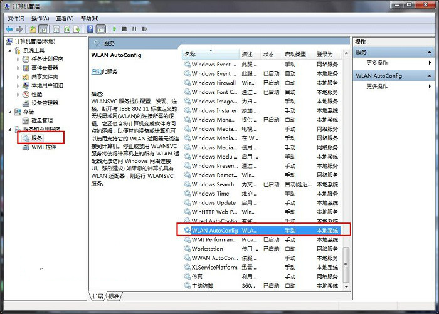Click the 启动 link to start service

pyautogui.click(x=96, y=71)
